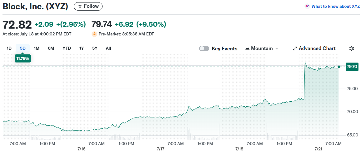This screenshot has width=361, height=152.
Task: Open the chart settings gear icon
Action: (352, 48)
